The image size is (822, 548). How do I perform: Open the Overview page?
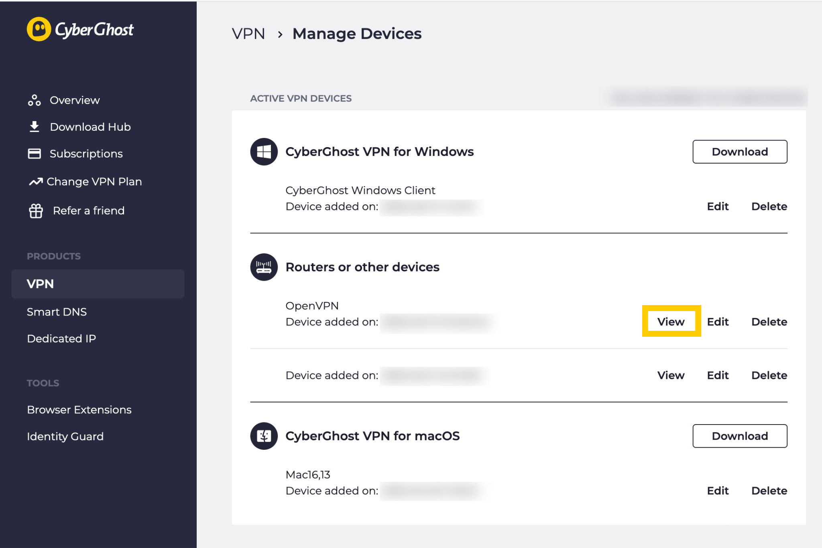point(75,100)
